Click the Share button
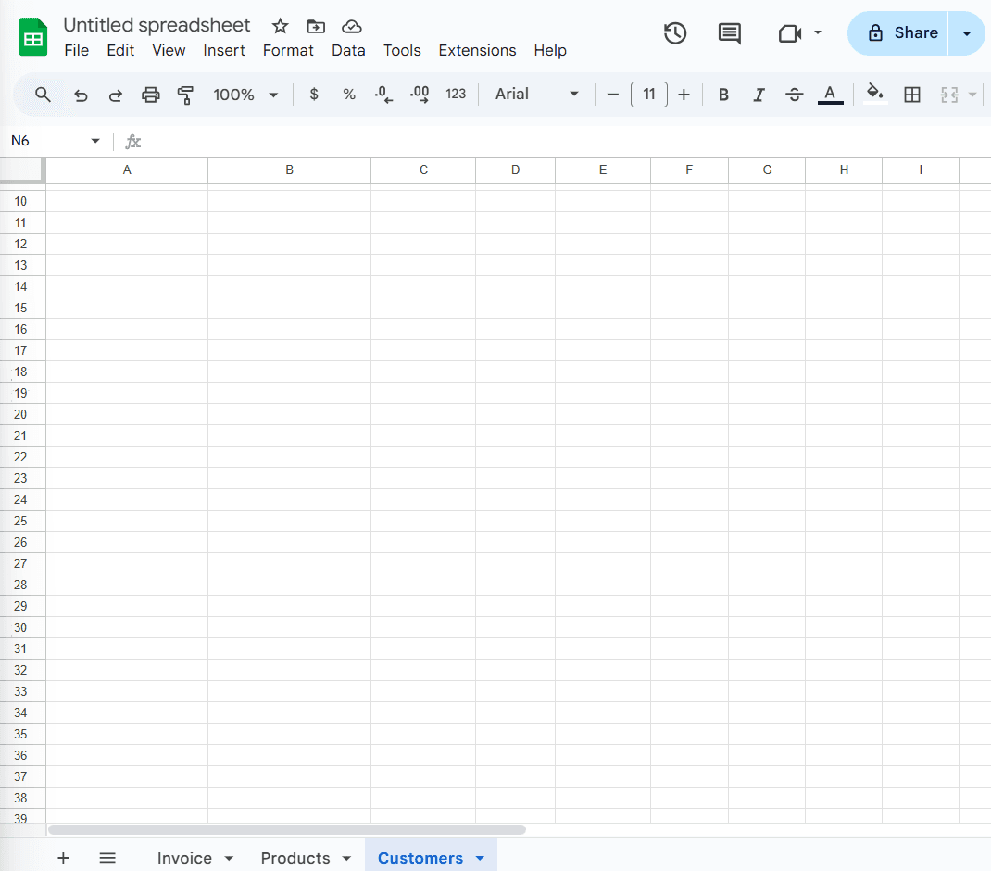This screenshot has width=991, height=871. [898, 33]
